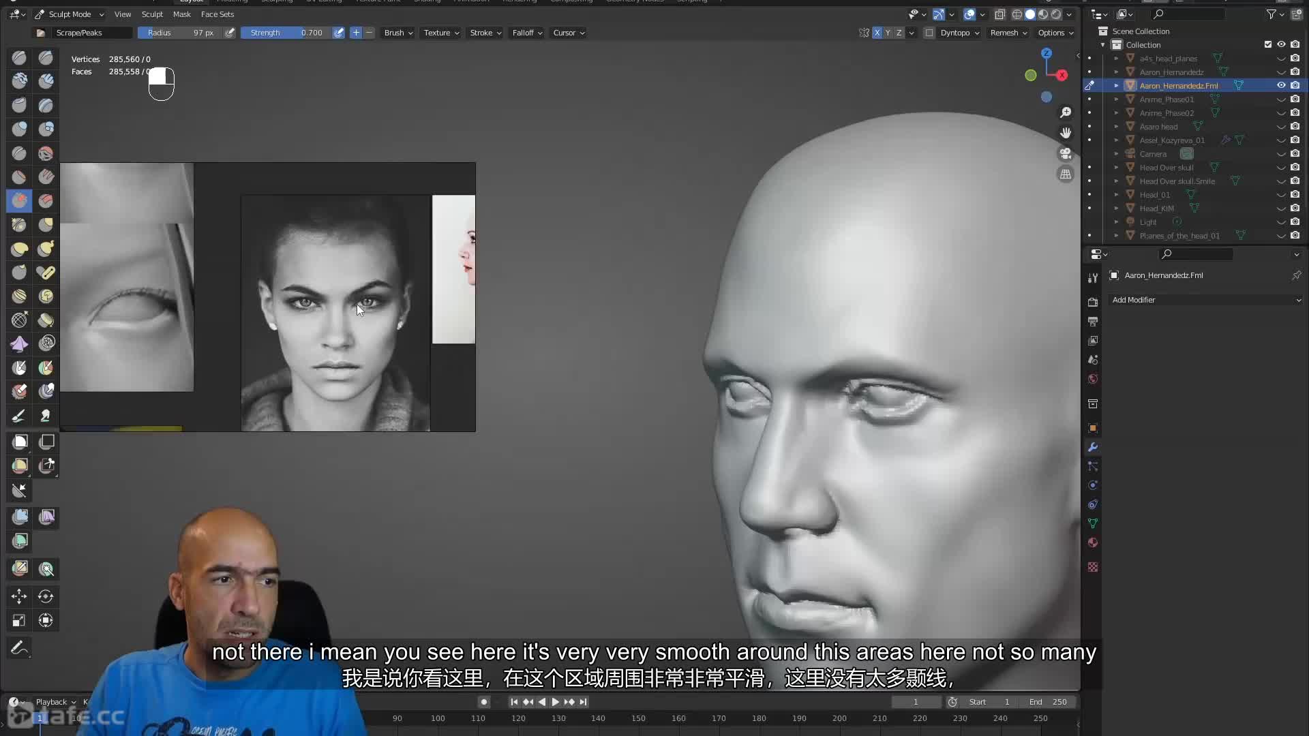Image resolution: width=1309 pixels, height=736 pixels.
Task: Open the Texture dropdown
Action: tap(441, 33)
